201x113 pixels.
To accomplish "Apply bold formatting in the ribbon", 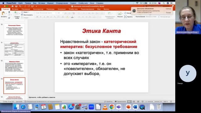I will point(37,17).
